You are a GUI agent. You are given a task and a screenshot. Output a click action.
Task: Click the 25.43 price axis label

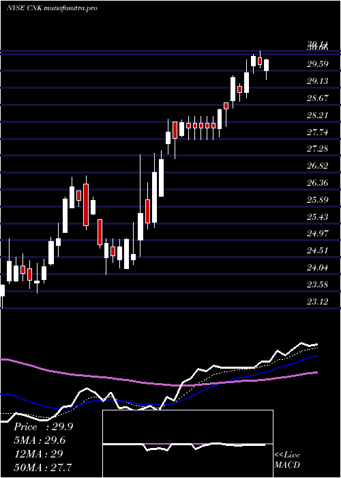pos(318,217)
